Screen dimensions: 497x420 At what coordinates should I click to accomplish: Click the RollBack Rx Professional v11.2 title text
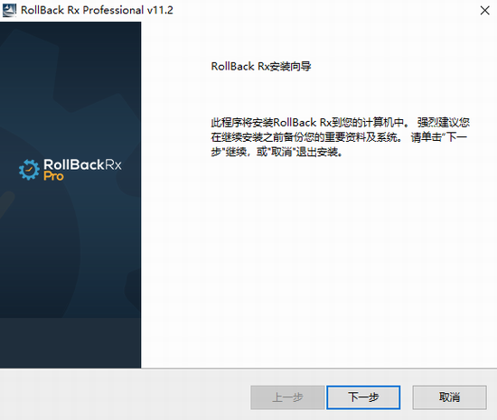pos(97,10)
